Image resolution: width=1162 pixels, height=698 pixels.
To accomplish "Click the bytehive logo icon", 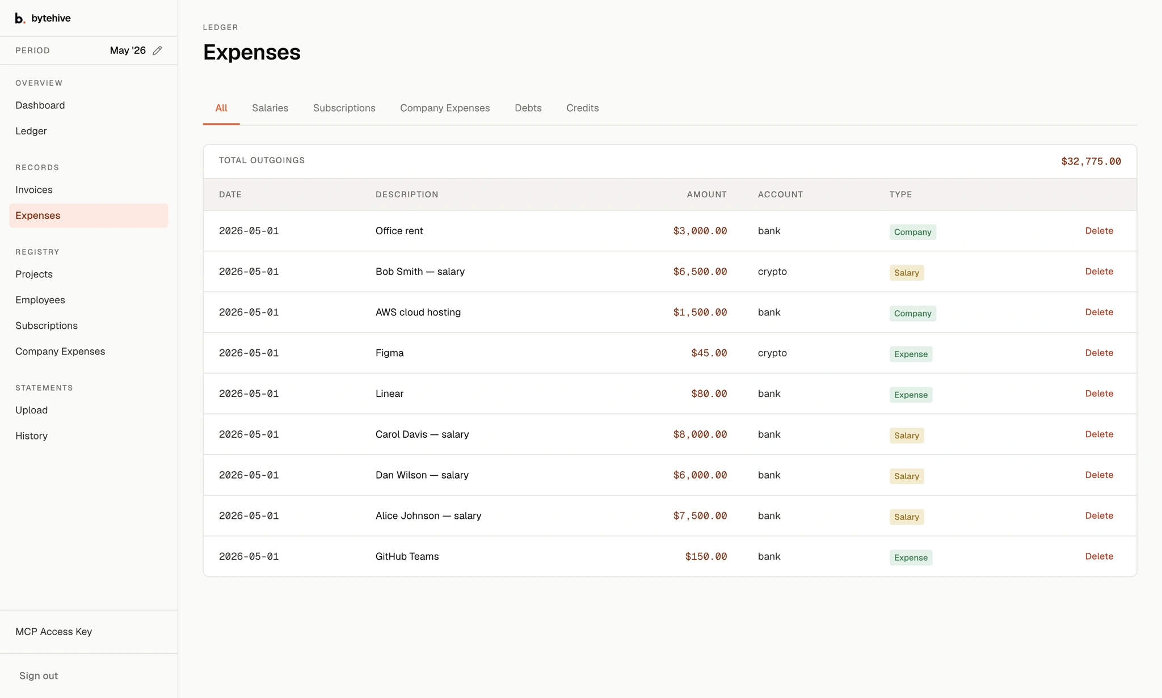I will coord(20,18).
